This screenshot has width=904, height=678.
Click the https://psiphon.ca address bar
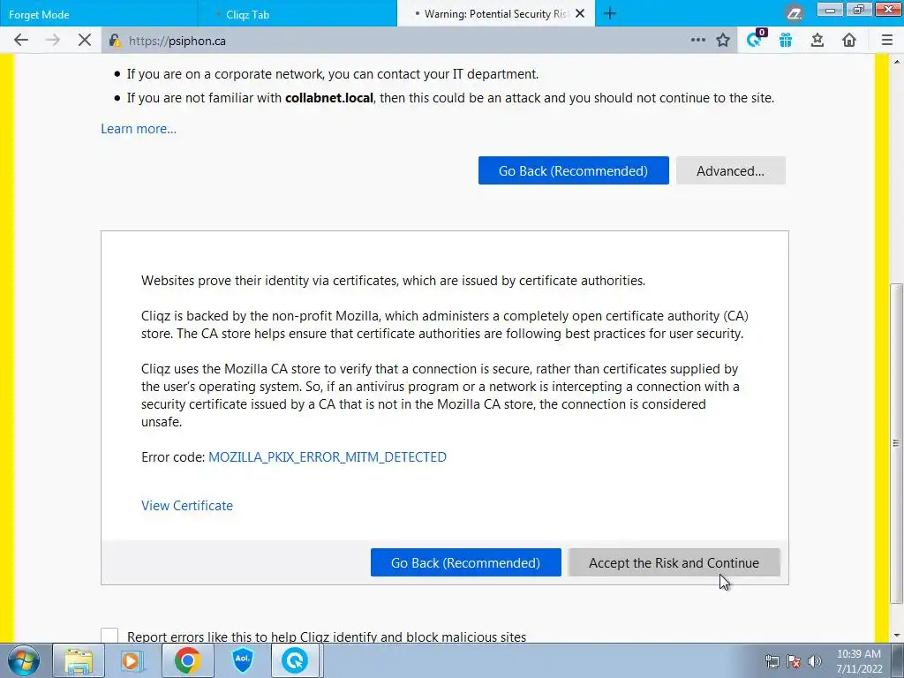(x=398, y=41)
